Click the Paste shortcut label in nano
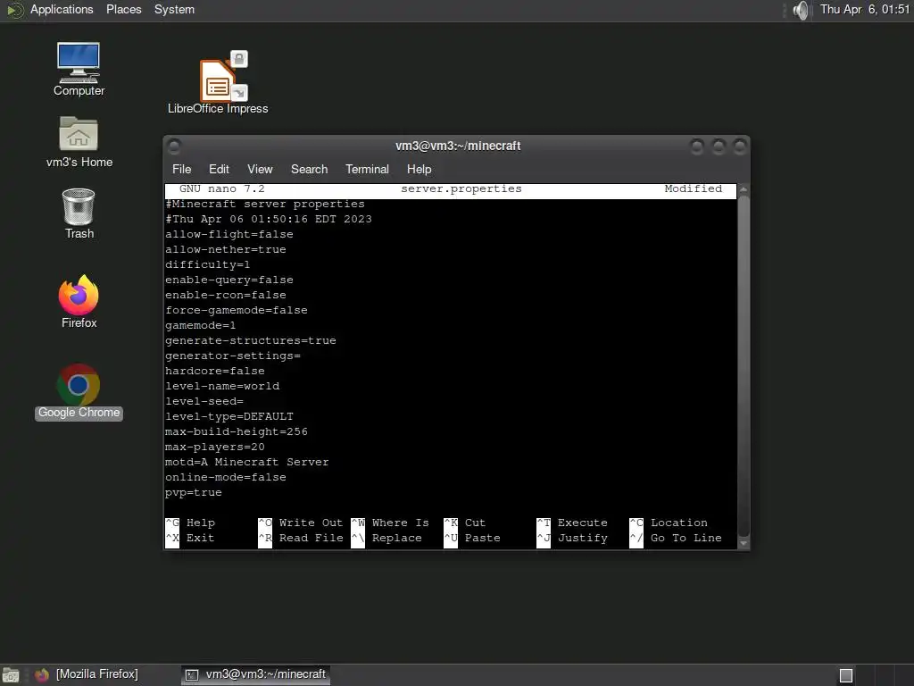Image resolution: width=914 pixels, height=686 pixels. (482, 538)
